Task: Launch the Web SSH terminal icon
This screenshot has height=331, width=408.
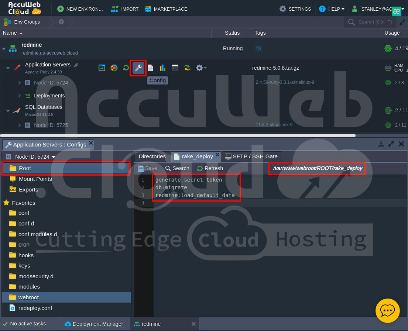Action: point(175,68)
